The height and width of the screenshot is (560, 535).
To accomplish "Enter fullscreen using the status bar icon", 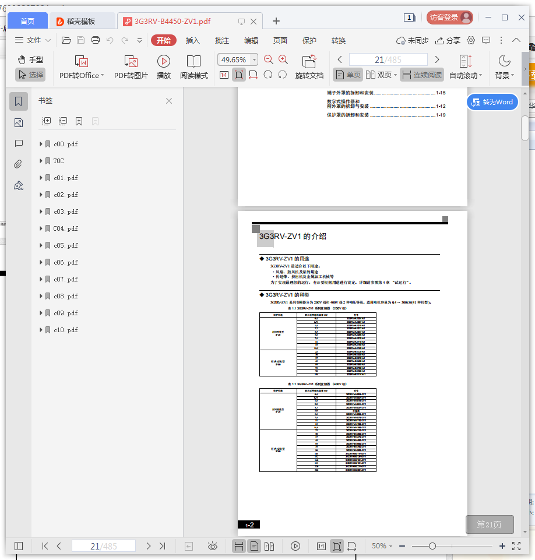I will tap(516, 545).
